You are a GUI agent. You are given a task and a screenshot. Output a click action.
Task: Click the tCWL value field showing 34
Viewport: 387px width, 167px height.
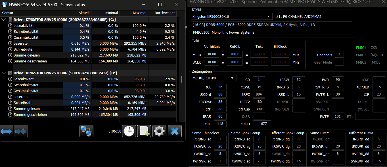point(259,87)
